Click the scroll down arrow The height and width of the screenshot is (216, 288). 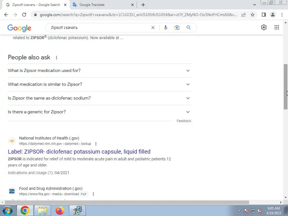(x=285, y=197)
